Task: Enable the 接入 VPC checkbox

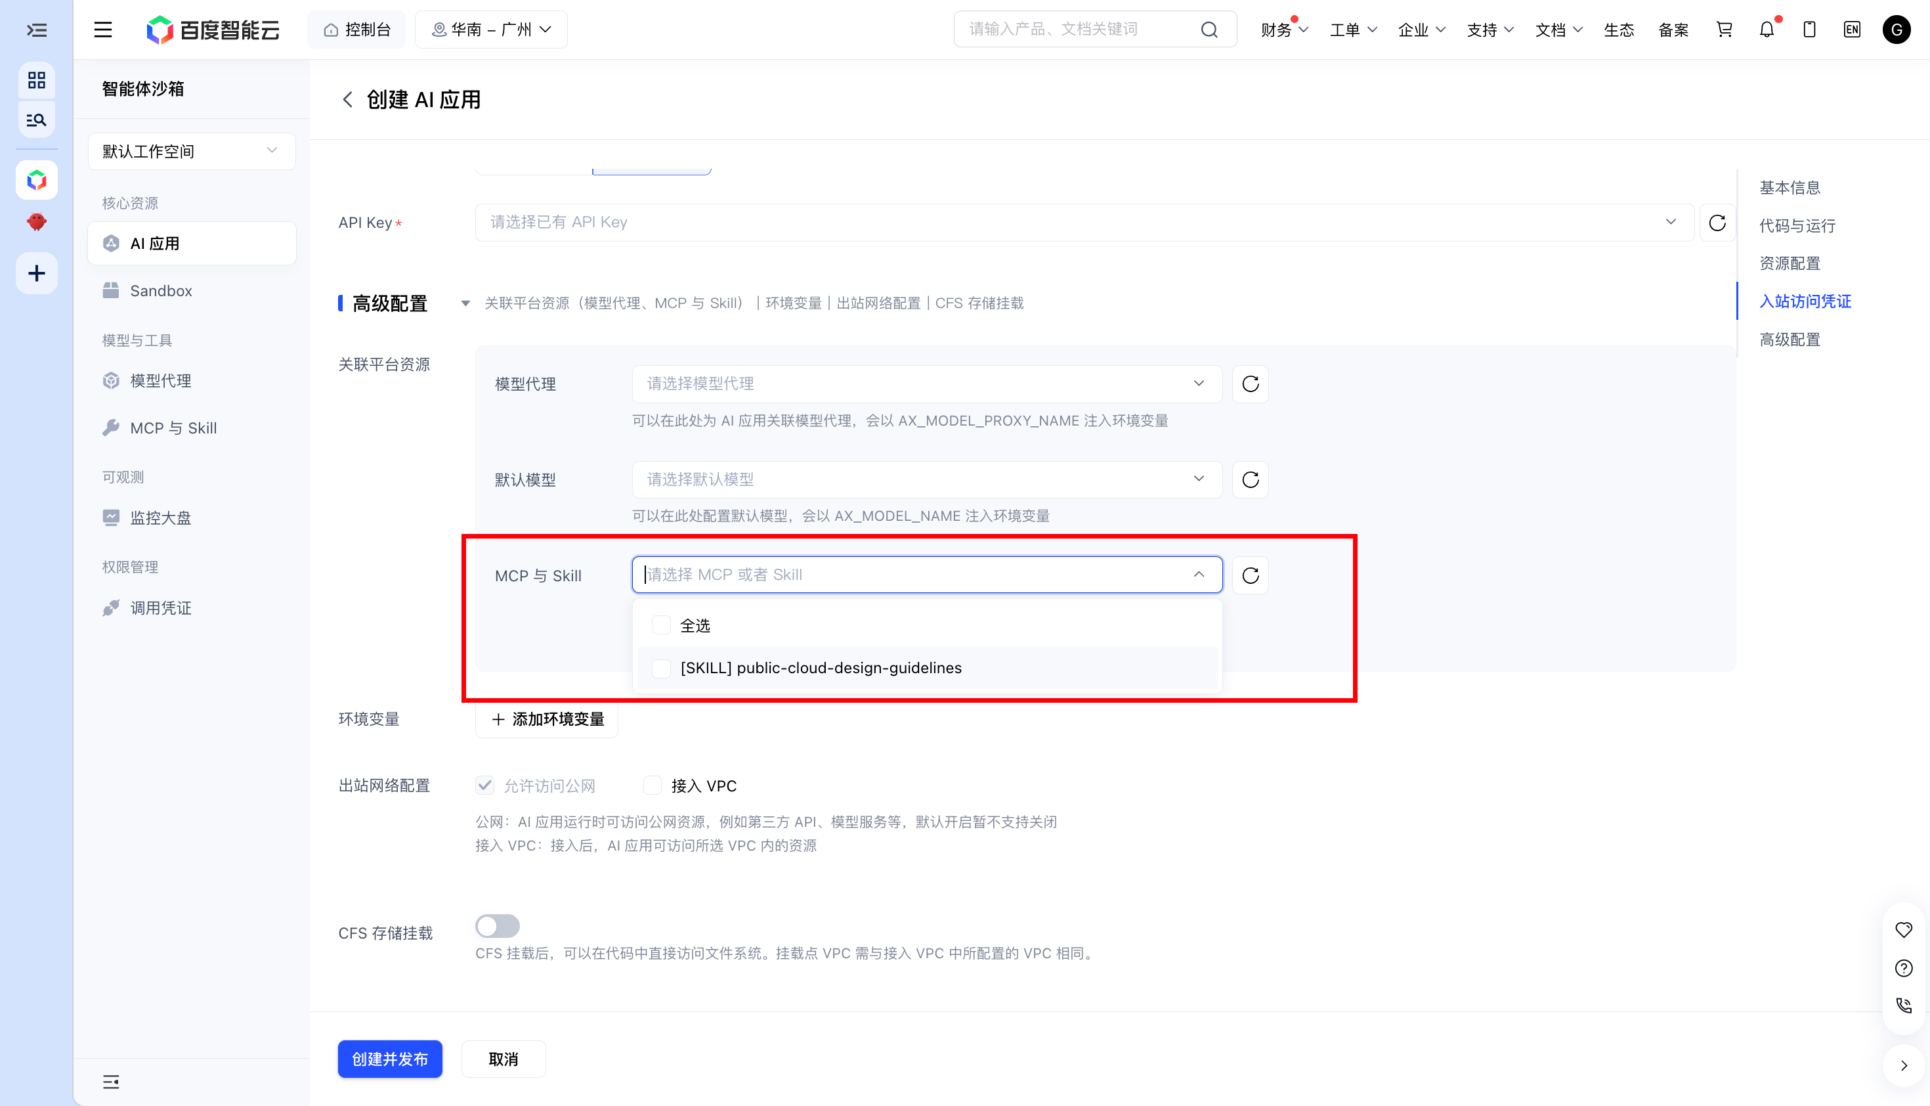Action: point(652,785)
